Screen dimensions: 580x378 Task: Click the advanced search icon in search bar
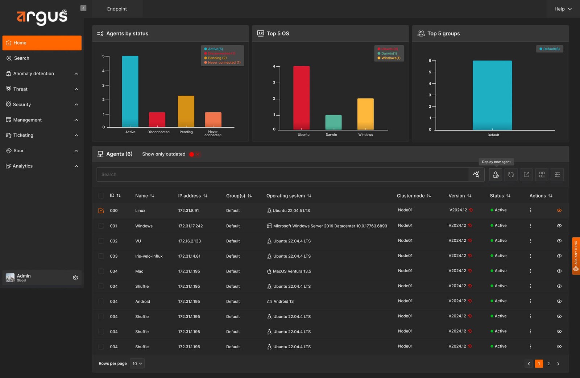[476, 175]
